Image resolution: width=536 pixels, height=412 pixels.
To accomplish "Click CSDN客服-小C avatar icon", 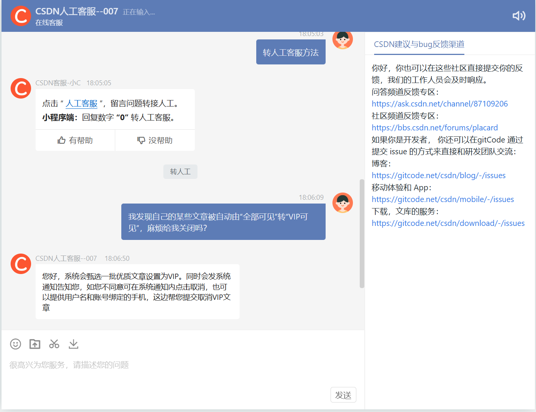I will click(20, 88).
